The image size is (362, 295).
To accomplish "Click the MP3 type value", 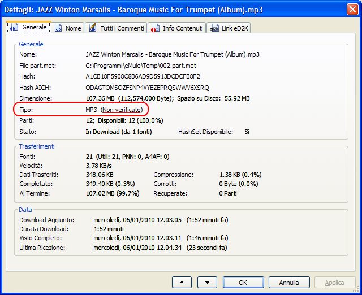I will [92, 110].
